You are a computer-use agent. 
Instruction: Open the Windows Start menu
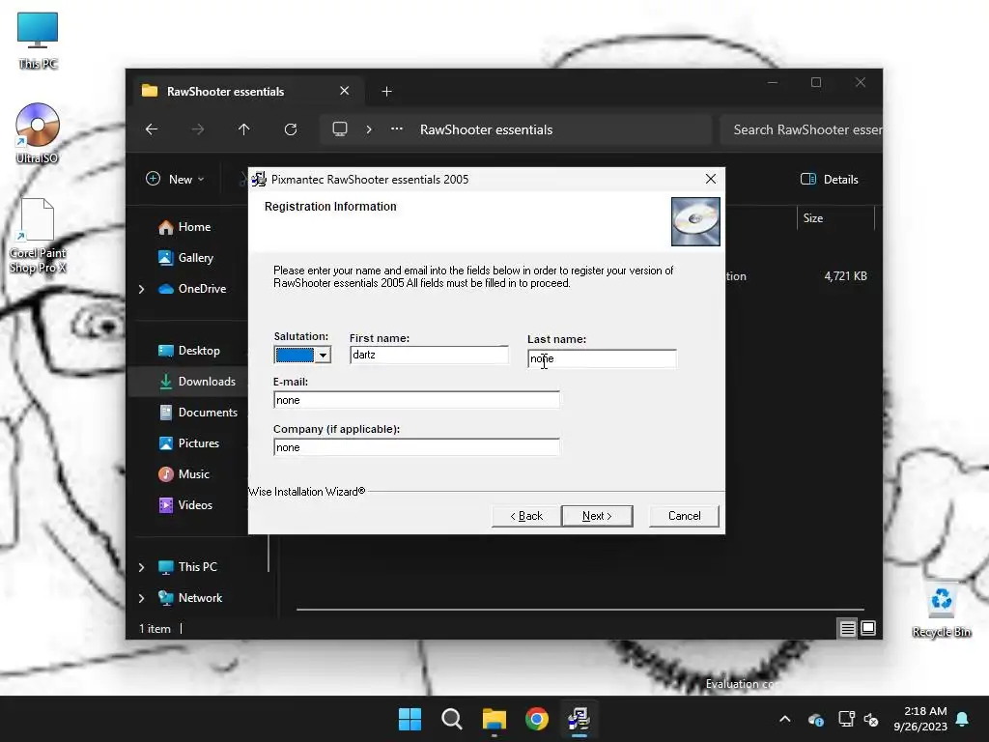pos(410,719)
